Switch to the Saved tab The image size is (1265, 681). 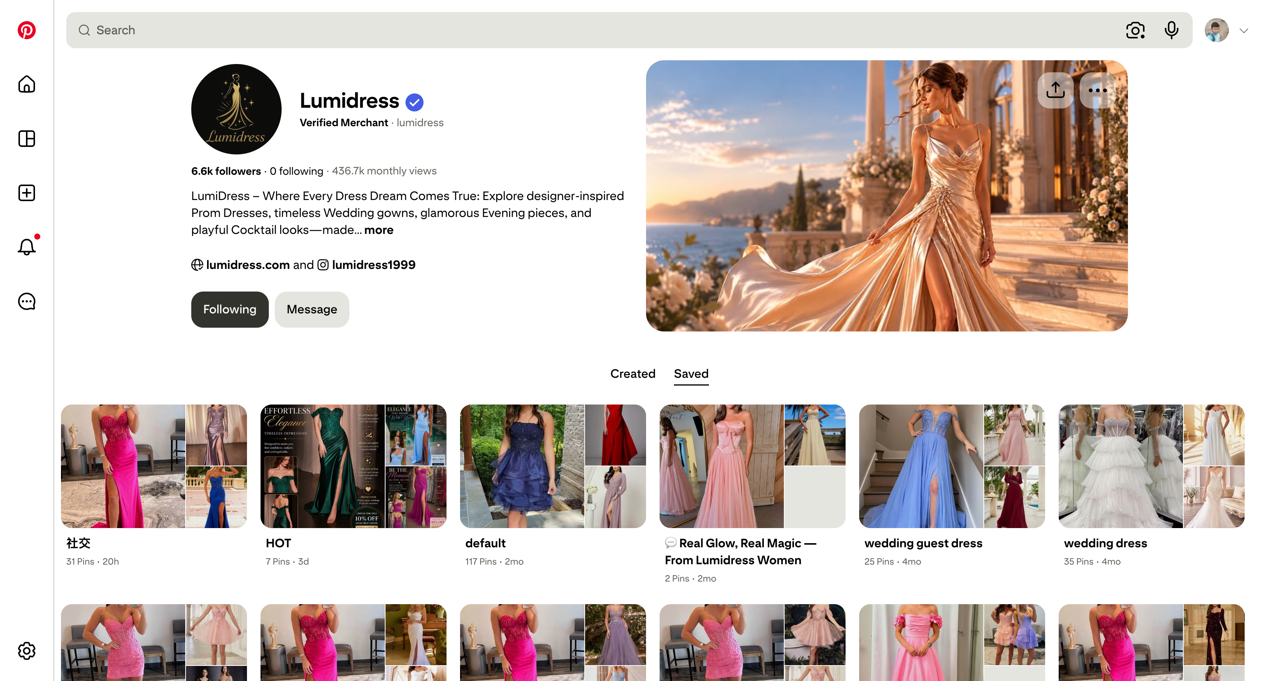691,373
